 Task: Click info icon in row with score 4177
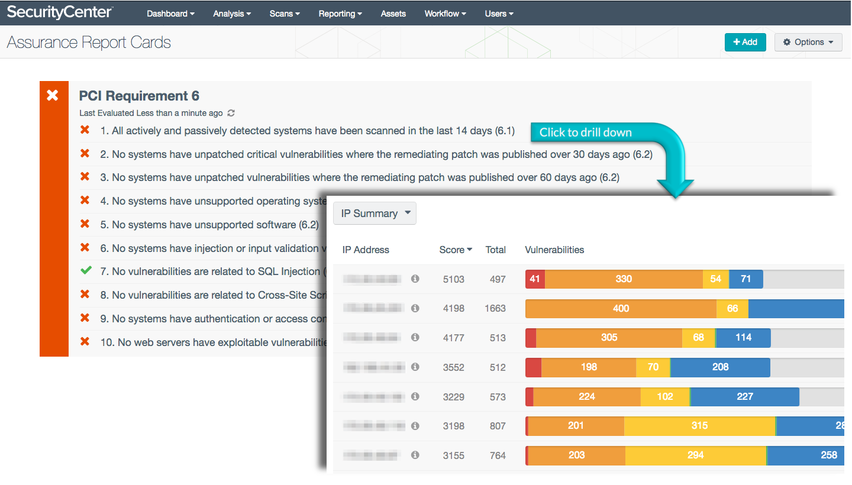(415, 337)
